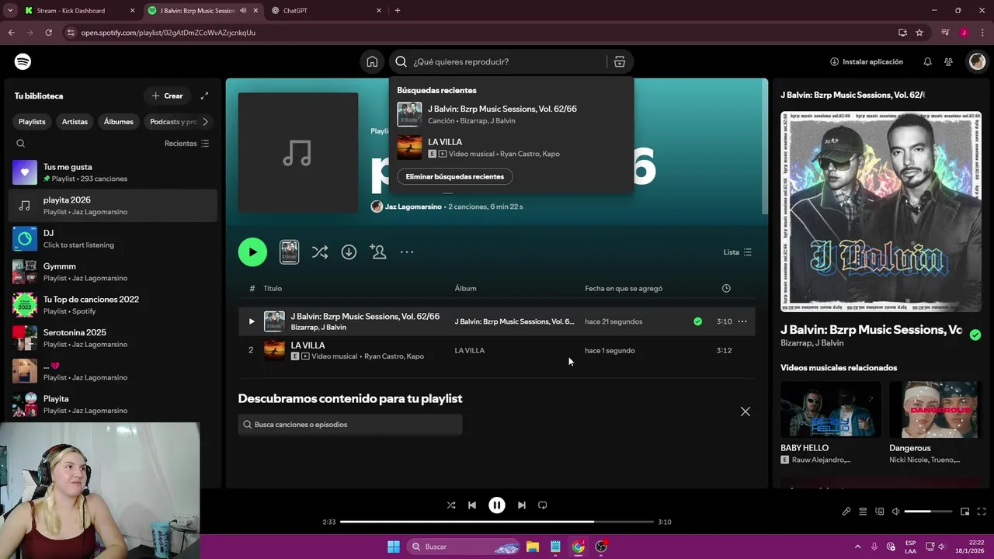Reload the browser page
Image resolution: width=994 pixels, height=559 pixels.
click(48, 33)
